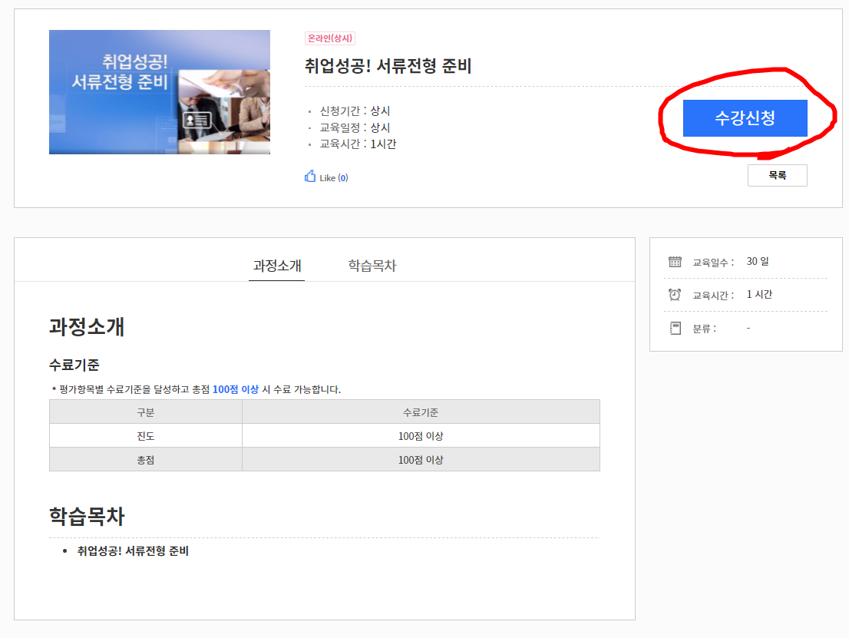Click the 목록 list button
This screenshot has width=849, height=638.
777,176
